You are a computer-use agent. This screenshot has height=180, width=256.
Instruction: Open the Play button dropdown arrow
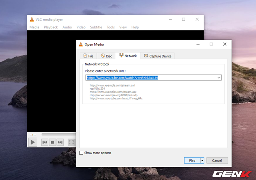click(202, 160)
